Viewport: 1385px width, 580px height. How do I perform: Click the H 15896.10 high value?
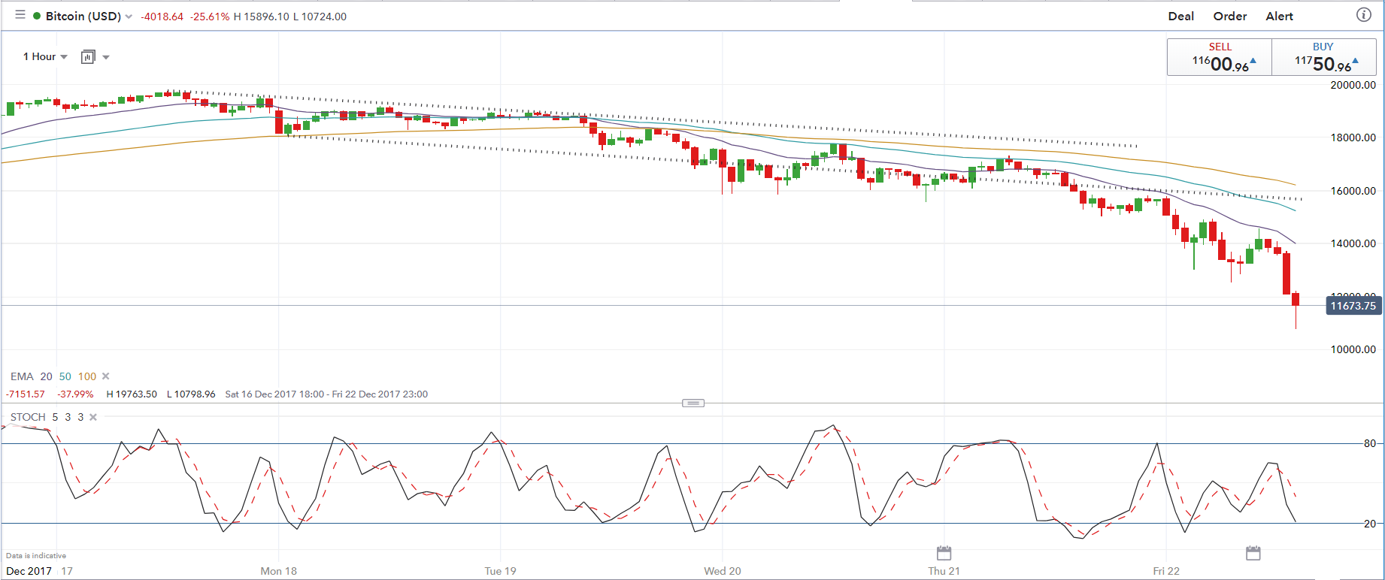(x=262, y=17)
